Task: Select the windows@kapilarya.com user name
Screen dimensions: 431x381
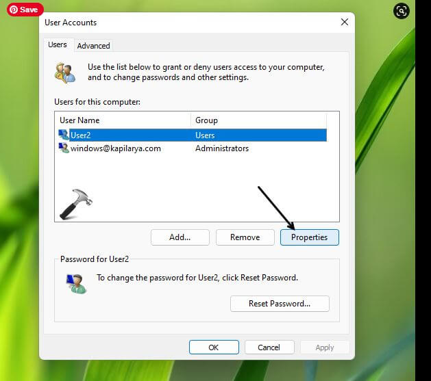Action: coord(116,148)
